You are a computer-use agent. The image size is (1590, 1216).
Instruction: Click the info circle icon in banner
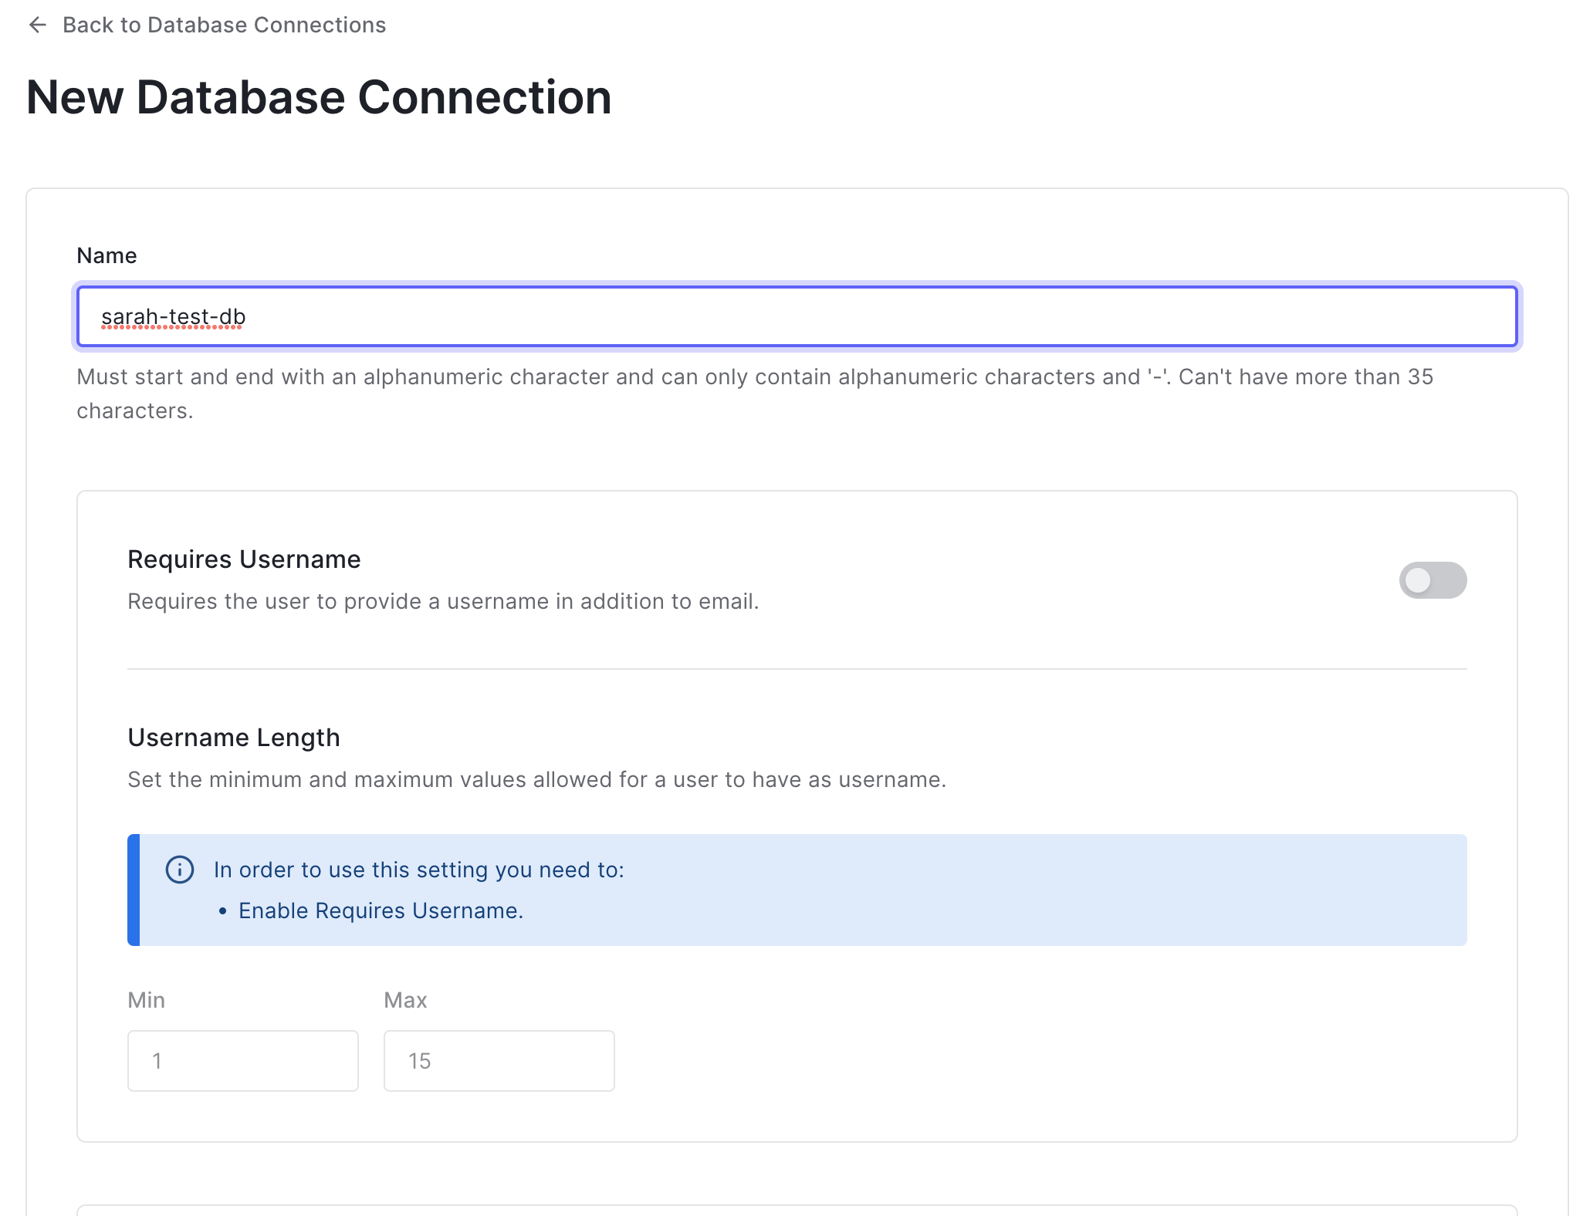180,870
